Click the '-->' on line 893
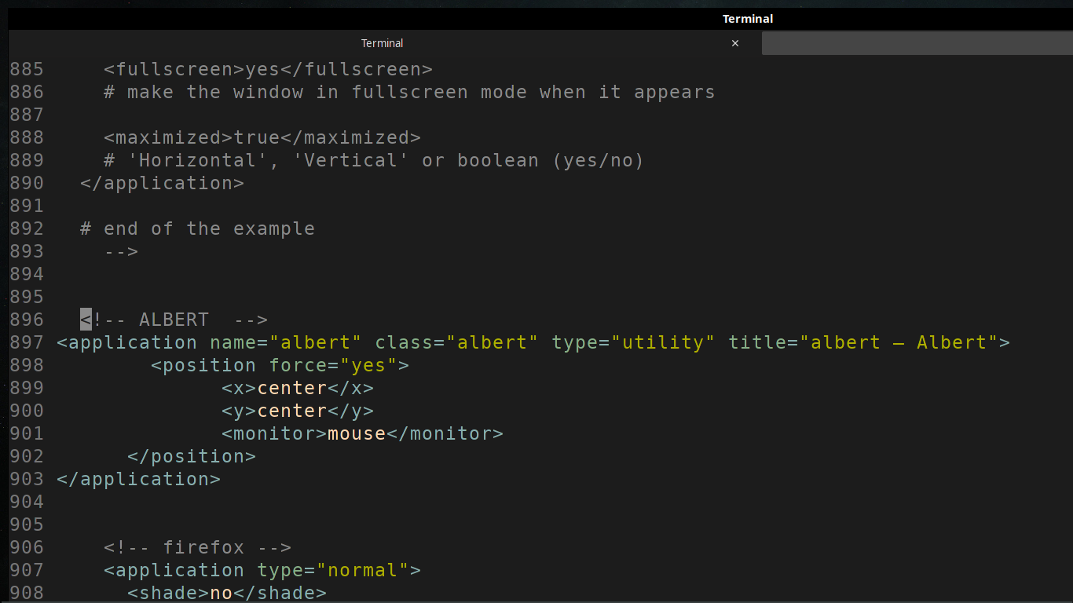1073x603 pixels. click(x=121, y=251)
